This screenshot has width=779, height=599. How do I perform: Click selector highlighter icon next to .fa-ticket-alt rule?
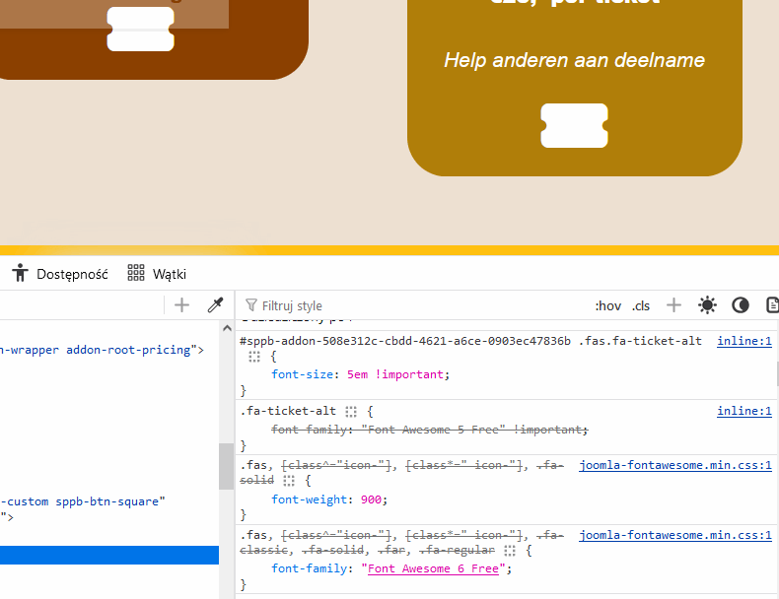tap(351, 412)
